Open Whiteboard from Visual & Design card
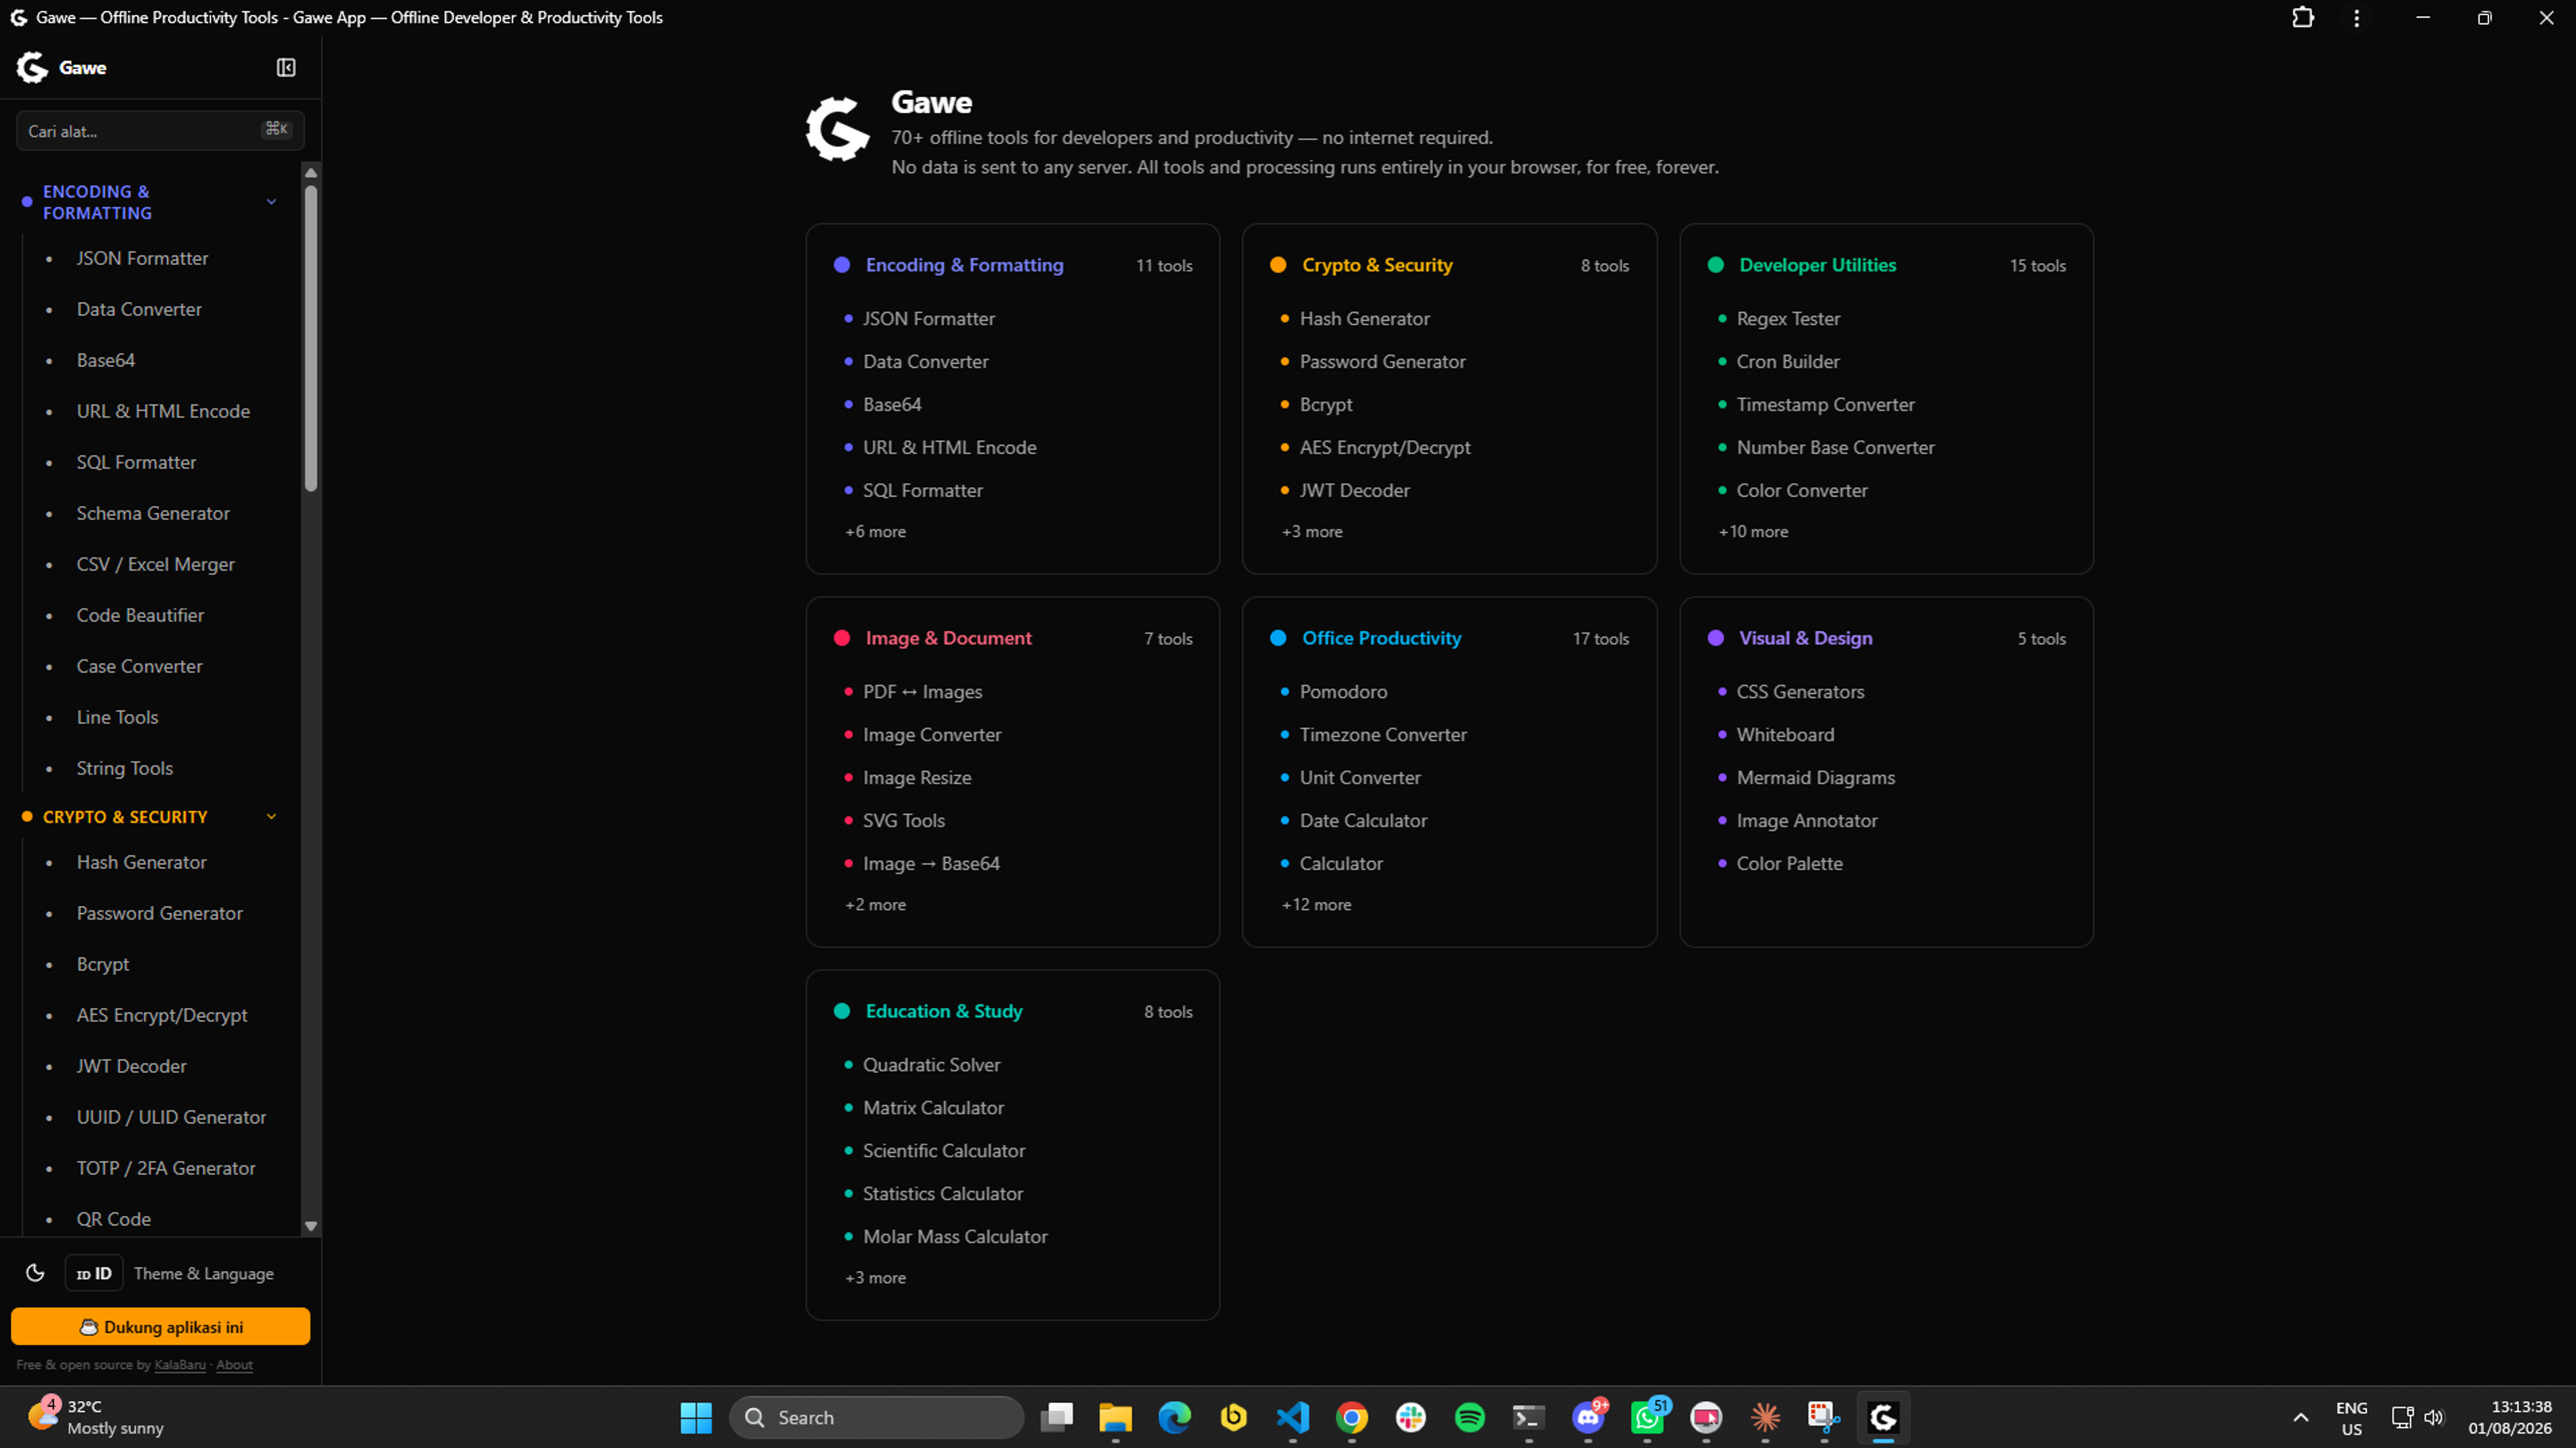Image resolution: width=2576 pixels, height=1448 pixels. [x=1785, y=735]
